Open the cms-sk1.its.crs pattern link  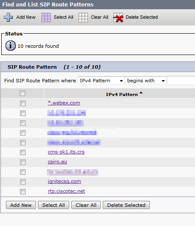[66, 152]
